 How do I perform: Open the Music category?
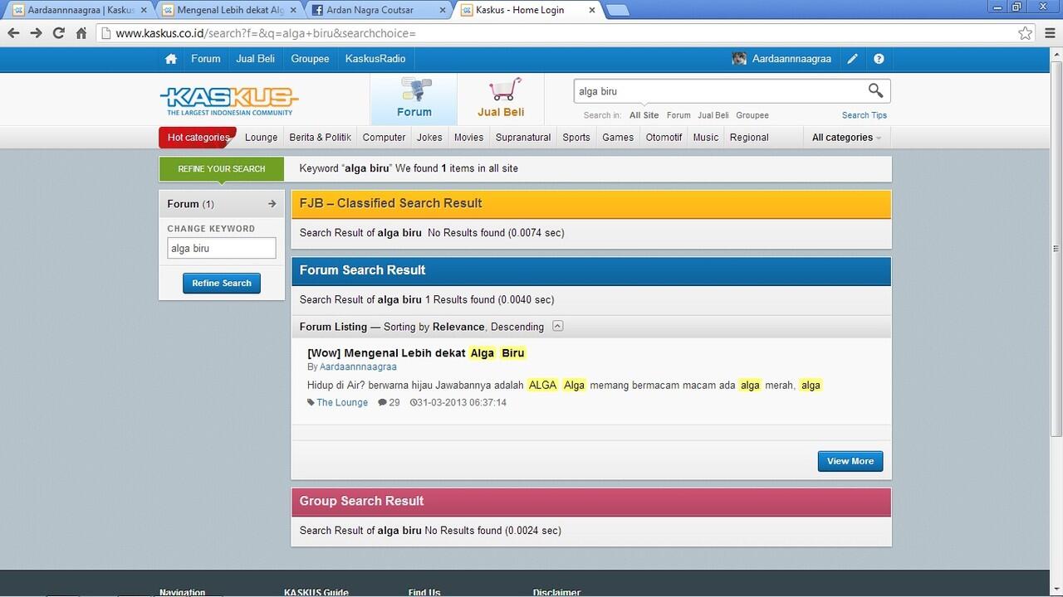click(x=706, y=138)
